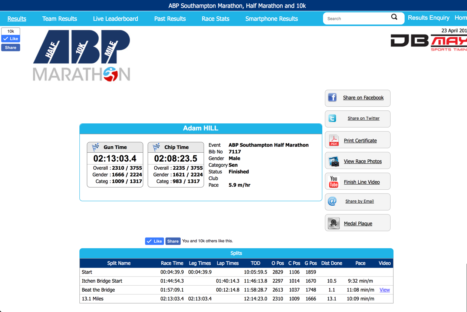Open Past Results page
The height and width of the screenshot is (312, 467).
170,19
